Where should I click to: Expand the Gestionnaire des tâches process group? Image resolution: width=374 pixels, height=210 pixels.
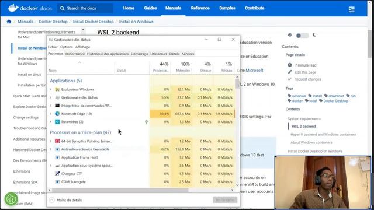(x=50, y=97)
